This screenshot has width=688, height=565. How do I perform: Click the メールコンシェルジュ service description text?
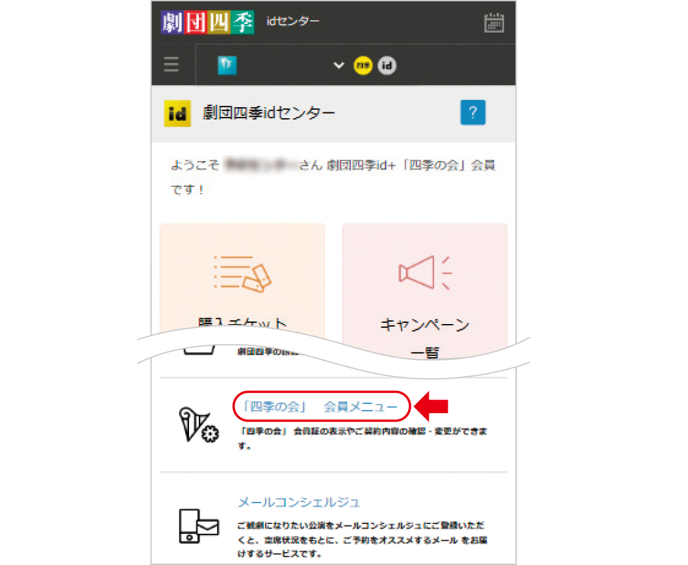point(363,540)
